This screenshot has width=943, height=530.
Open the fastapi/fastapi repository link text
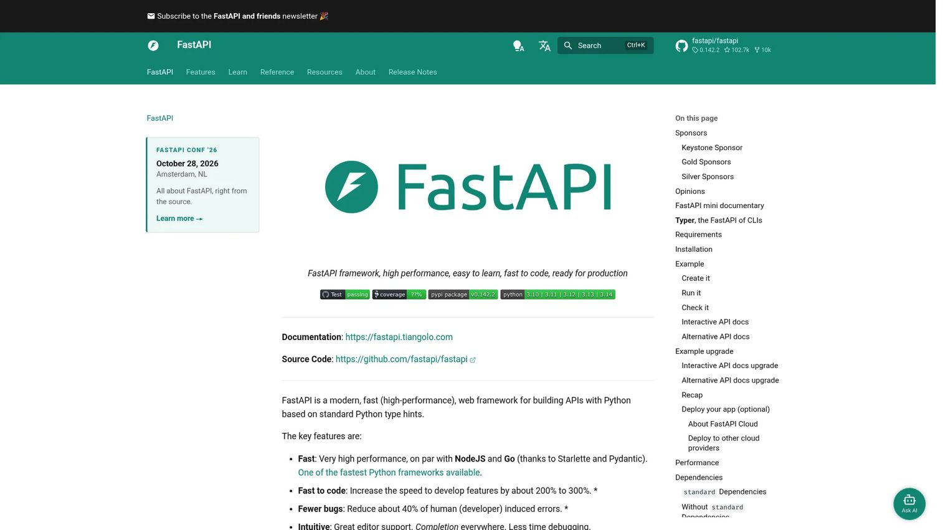[x=715, y=41]
